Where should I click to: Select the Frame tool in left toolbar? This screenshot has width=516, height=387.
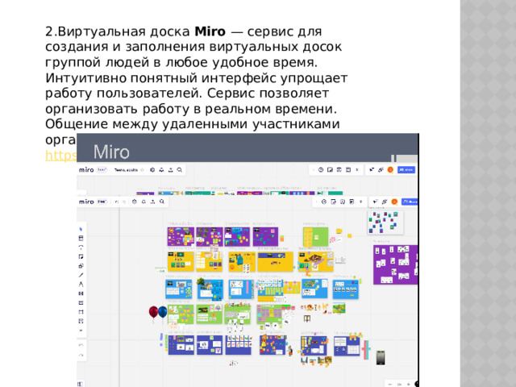pos(81,312)
